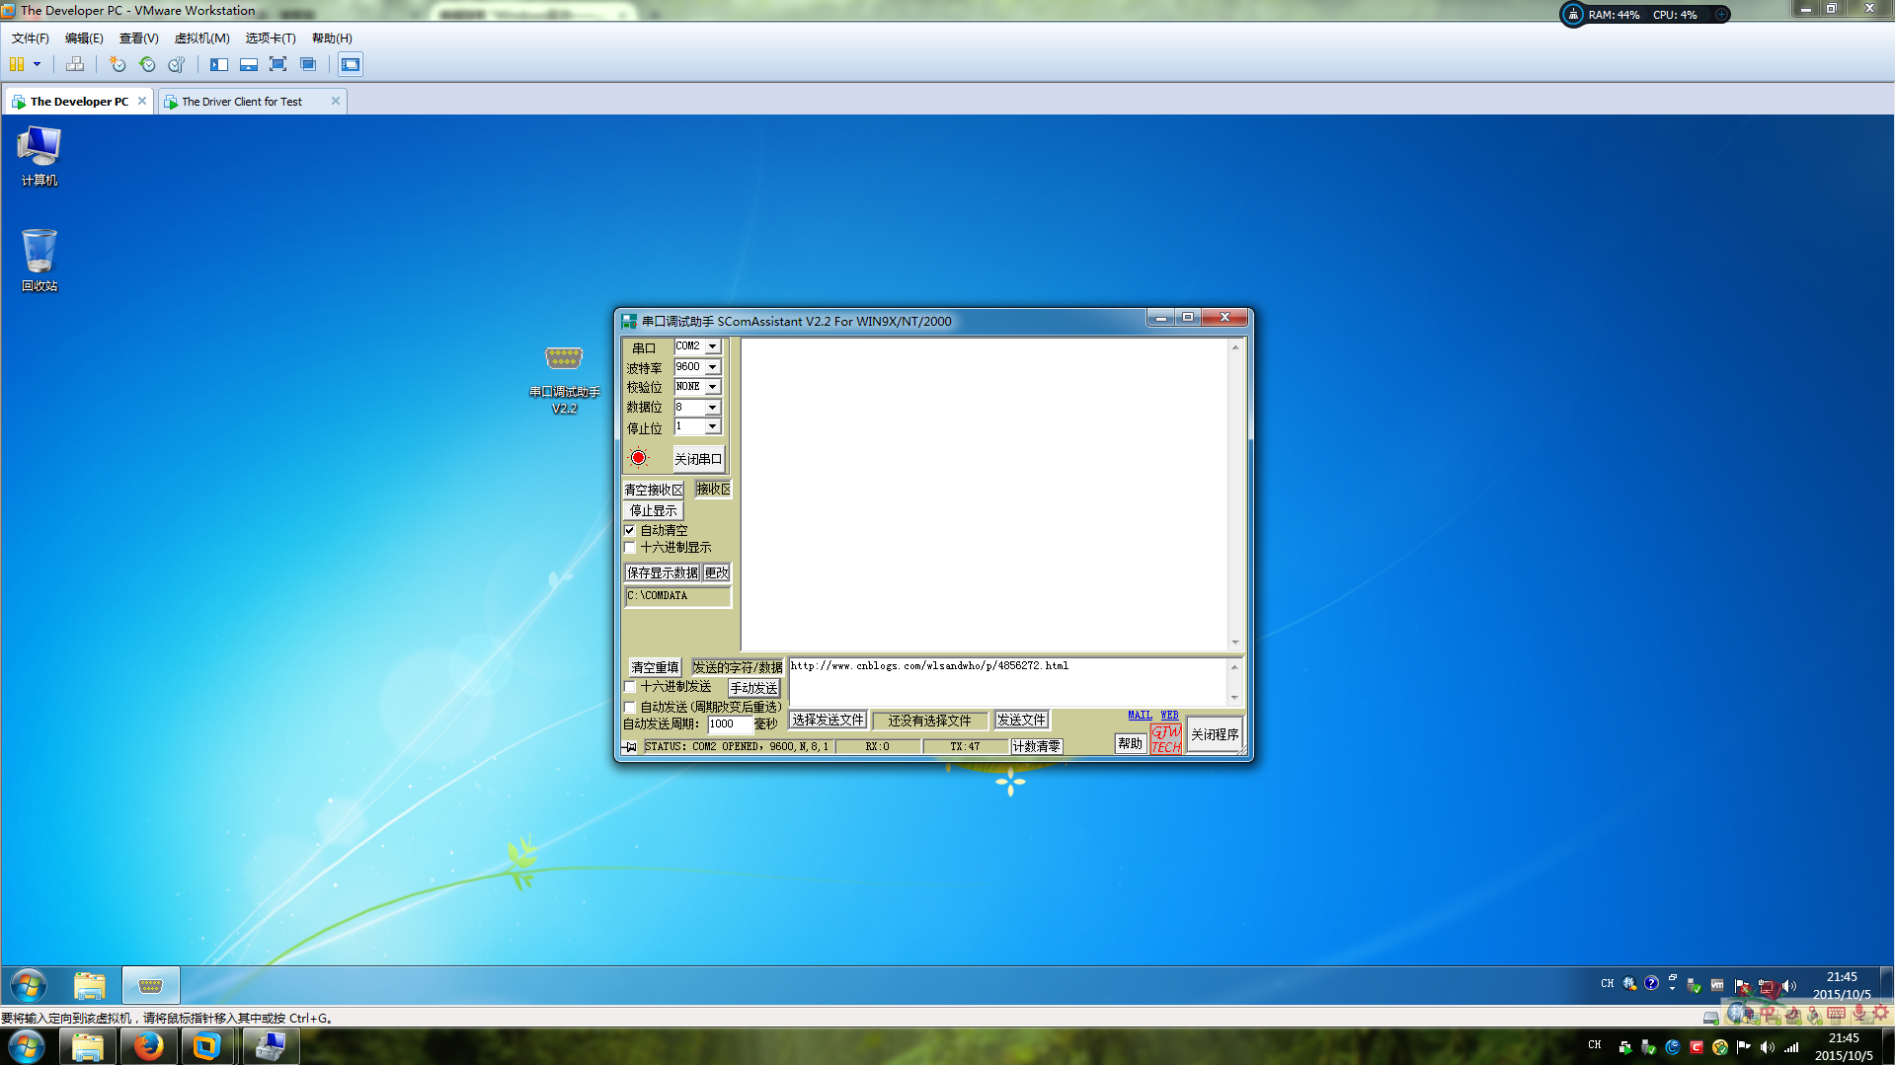Screen dimensions: 1895x1065
Task: Click the 停止显示 button
Action: (653, 510)
